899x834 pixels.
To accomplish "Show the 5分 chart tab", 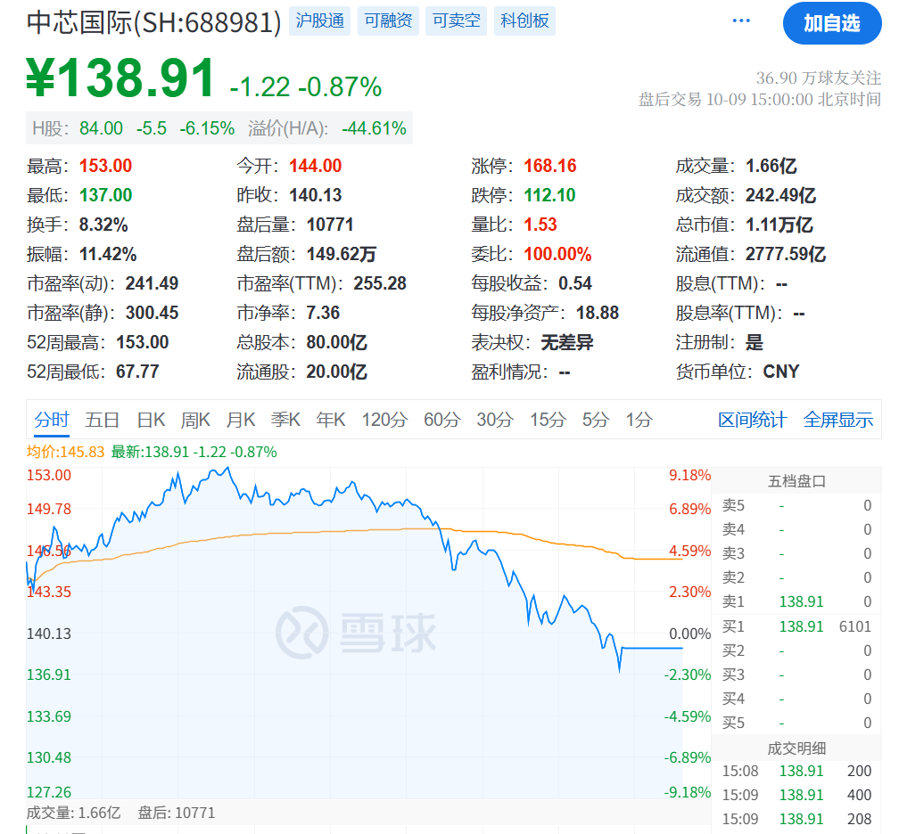I will 595,420.
